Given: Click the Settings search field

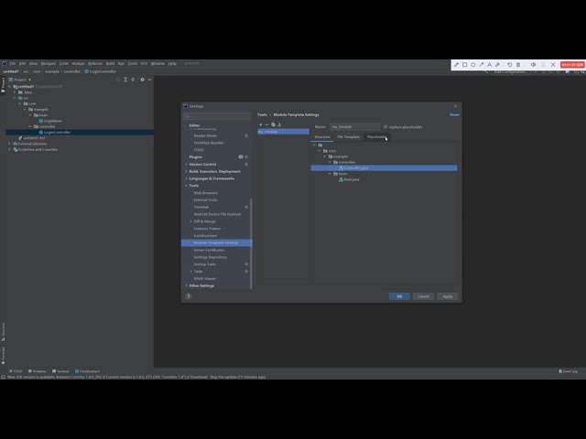Looking at the screenshot, I should (x=217, y=116).
